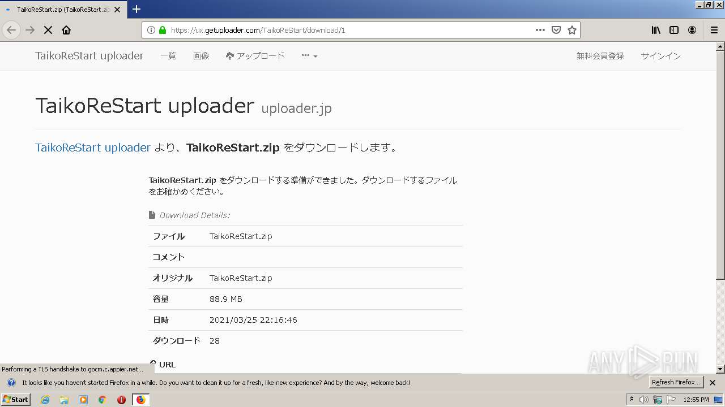Viewport: 725px width, 407px height.
Task: Bookmark this page with star icon
Action: tap(572, 30)
